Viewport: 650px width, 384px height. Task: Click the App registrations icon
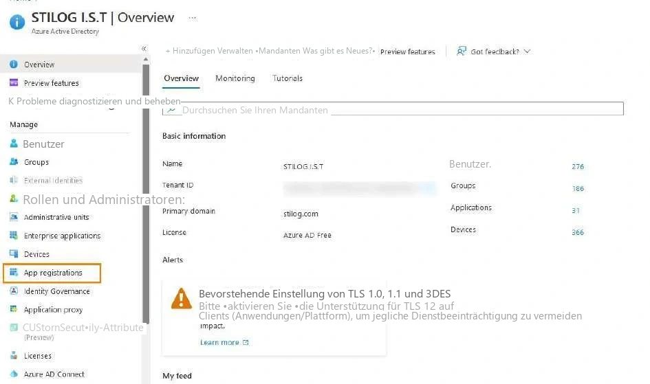click(14, 272)
